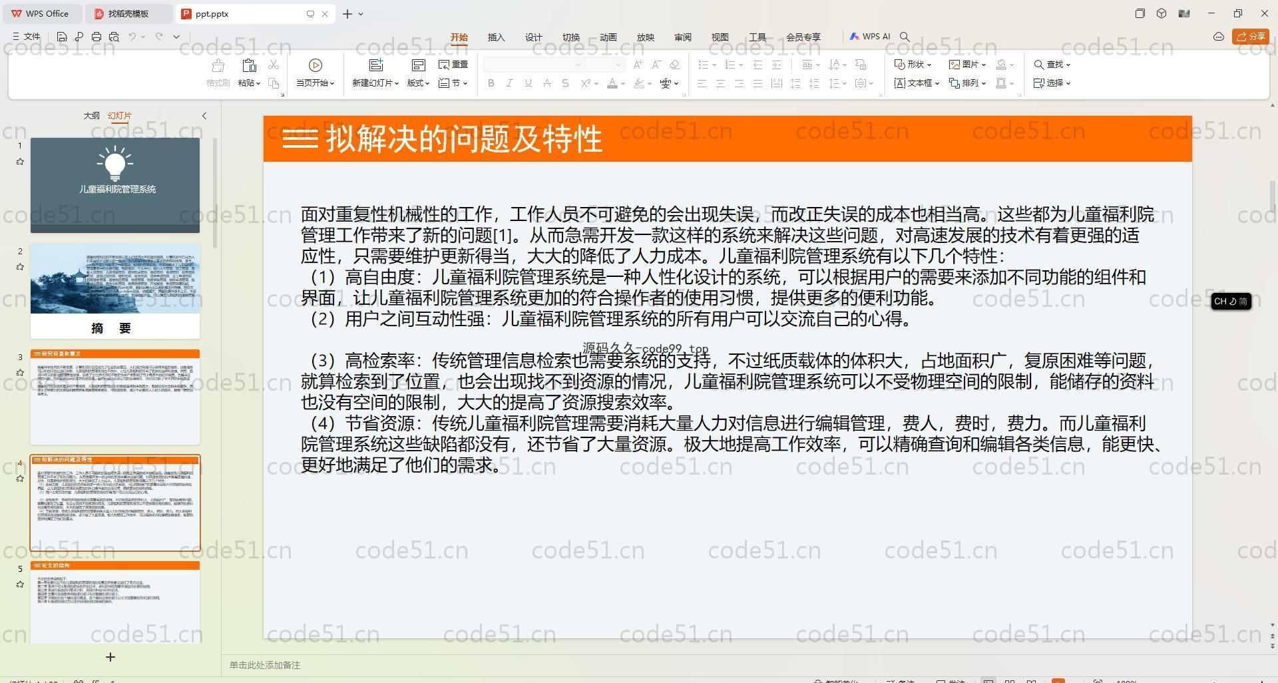The height and width of the screenshot is (683, 1278).
Task: Click the Increase font size icon
Action: click(638, 65)
